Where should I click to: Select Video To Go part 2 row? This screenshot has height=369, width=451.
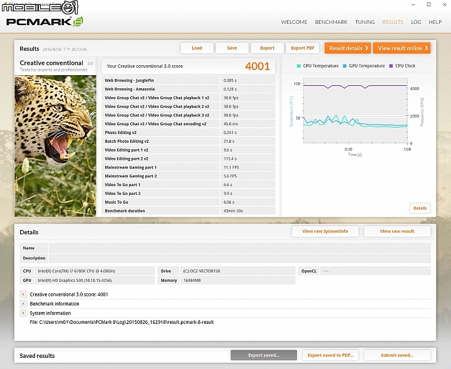coord(189,194)
